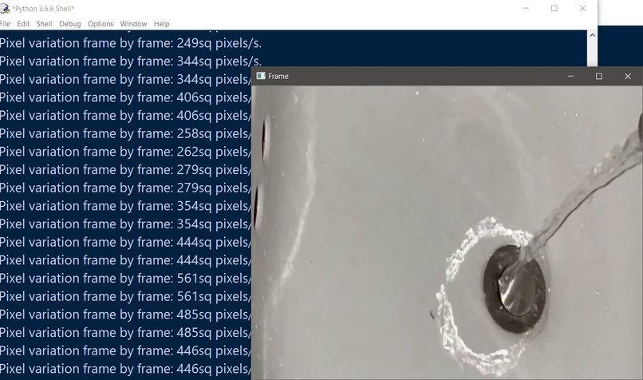The image size is (643, 380).
Task: Maximize the Python 3.6.6 Shell window
Action: tap(554, 8)
